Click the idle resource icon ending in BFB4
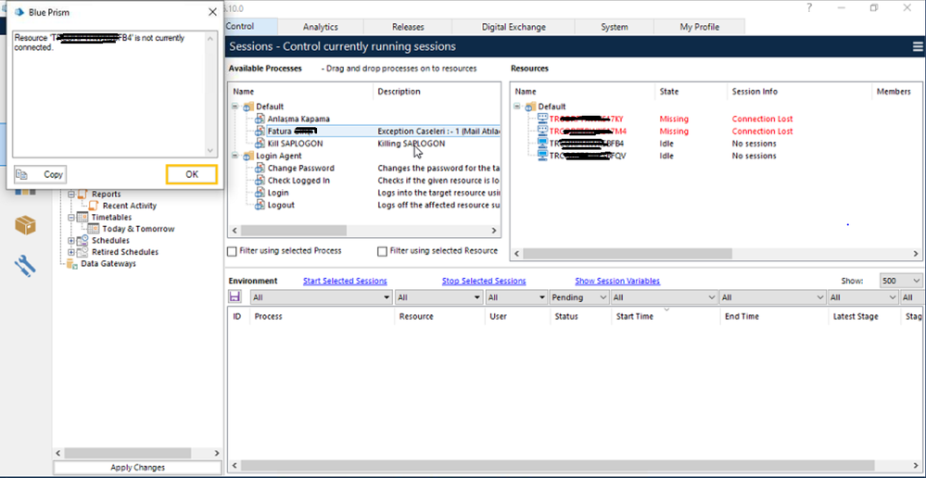Screen dimensions: 926x478 click(x=542, y=144)
